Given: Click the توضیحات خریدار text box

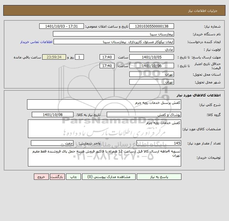Looking at the screenshot, I should pos(104,157).
